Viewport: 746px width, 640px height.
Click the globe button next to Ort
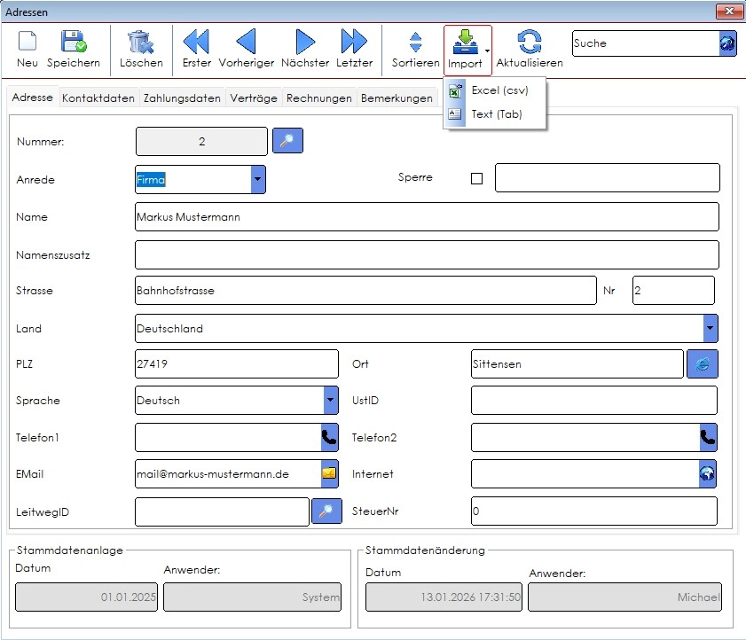(703, 363)
